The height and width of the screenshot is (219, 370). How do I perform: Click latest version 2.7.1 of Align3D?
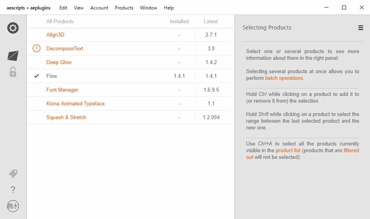click(211, 35)
